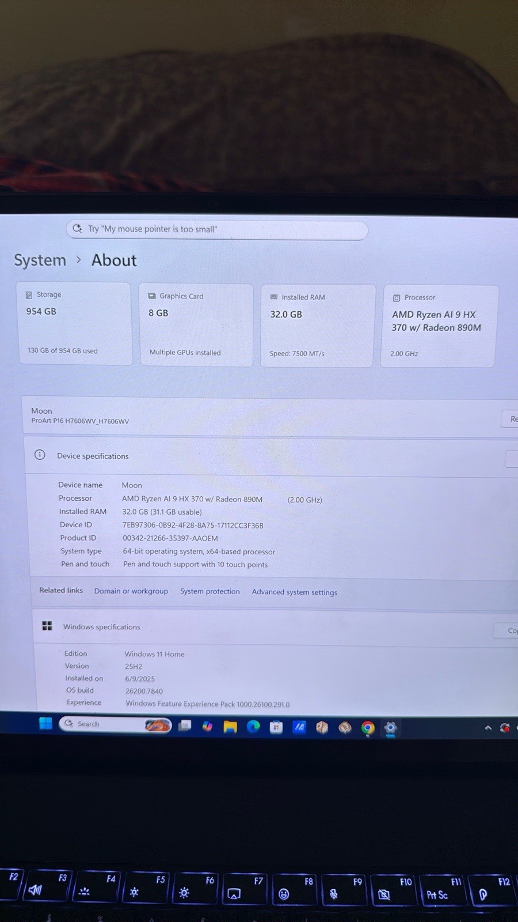Image resolution: width=518 pixels, height=922 pixels.
Task: Click the Settings search field
Action: (217, 229)
